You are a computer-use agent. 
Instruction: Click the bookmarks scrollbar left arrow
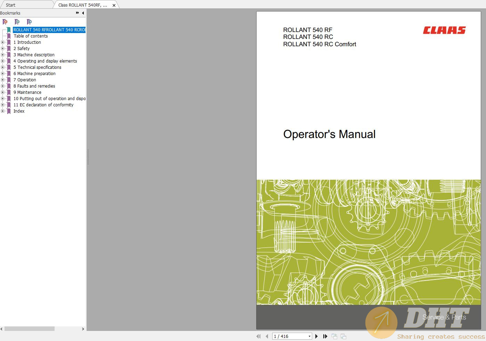[x=2, y=329]
